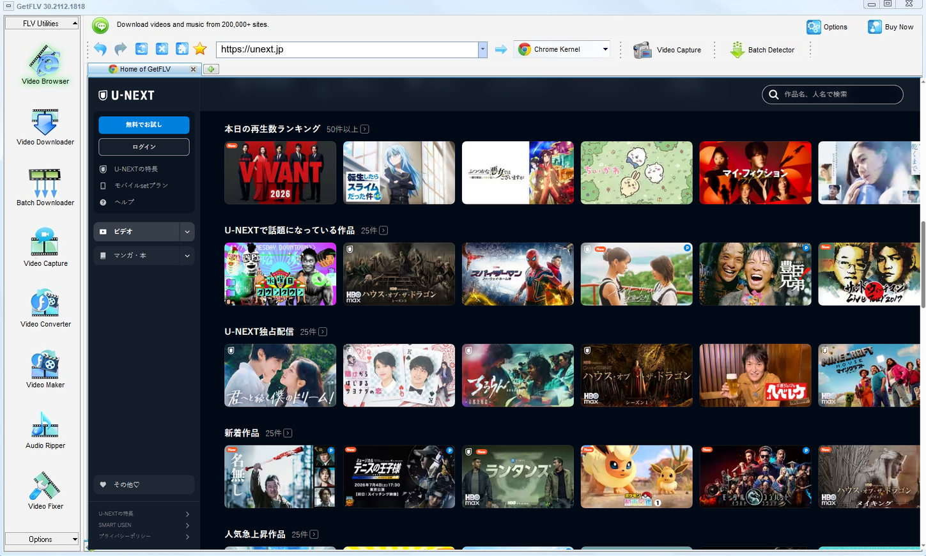Stop loading with the X icon
Viewport: 926px width, 556px height.
tap(162, 49)
